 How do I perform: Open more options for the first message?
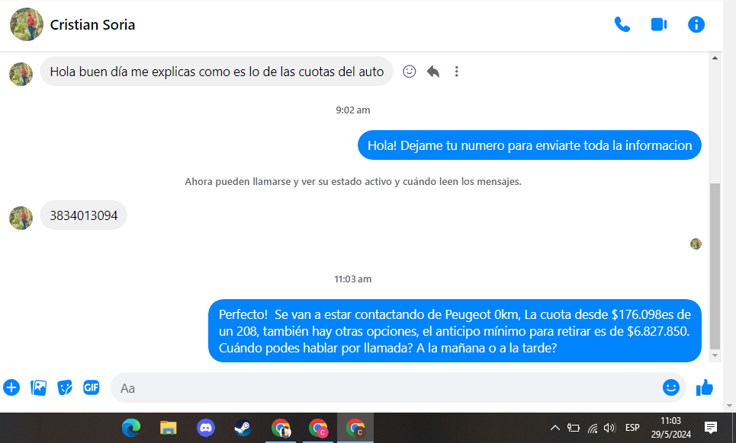(x=457, y=72)
